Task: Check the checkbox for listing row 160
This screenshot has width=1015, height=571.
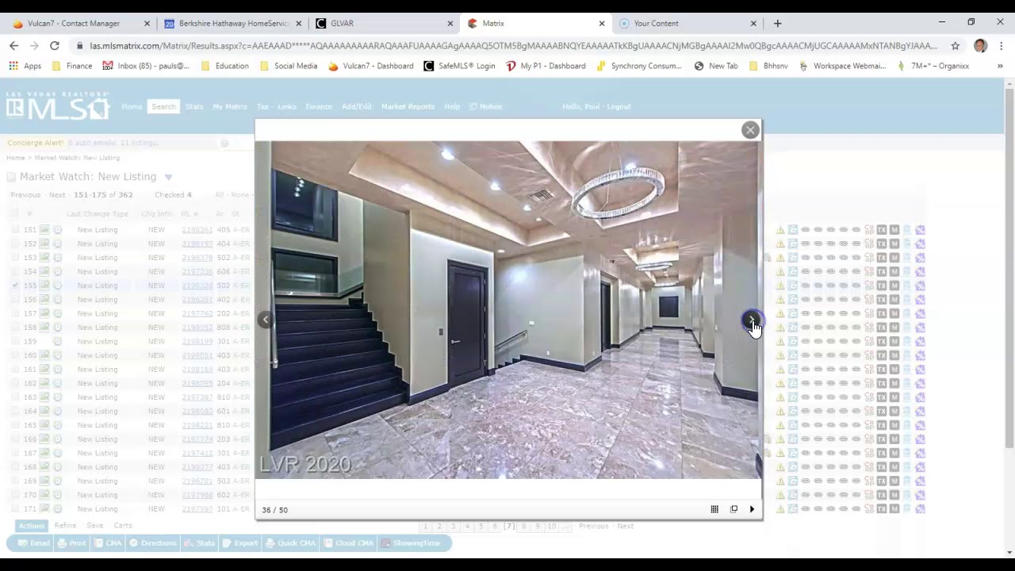Action: (14, 355)
